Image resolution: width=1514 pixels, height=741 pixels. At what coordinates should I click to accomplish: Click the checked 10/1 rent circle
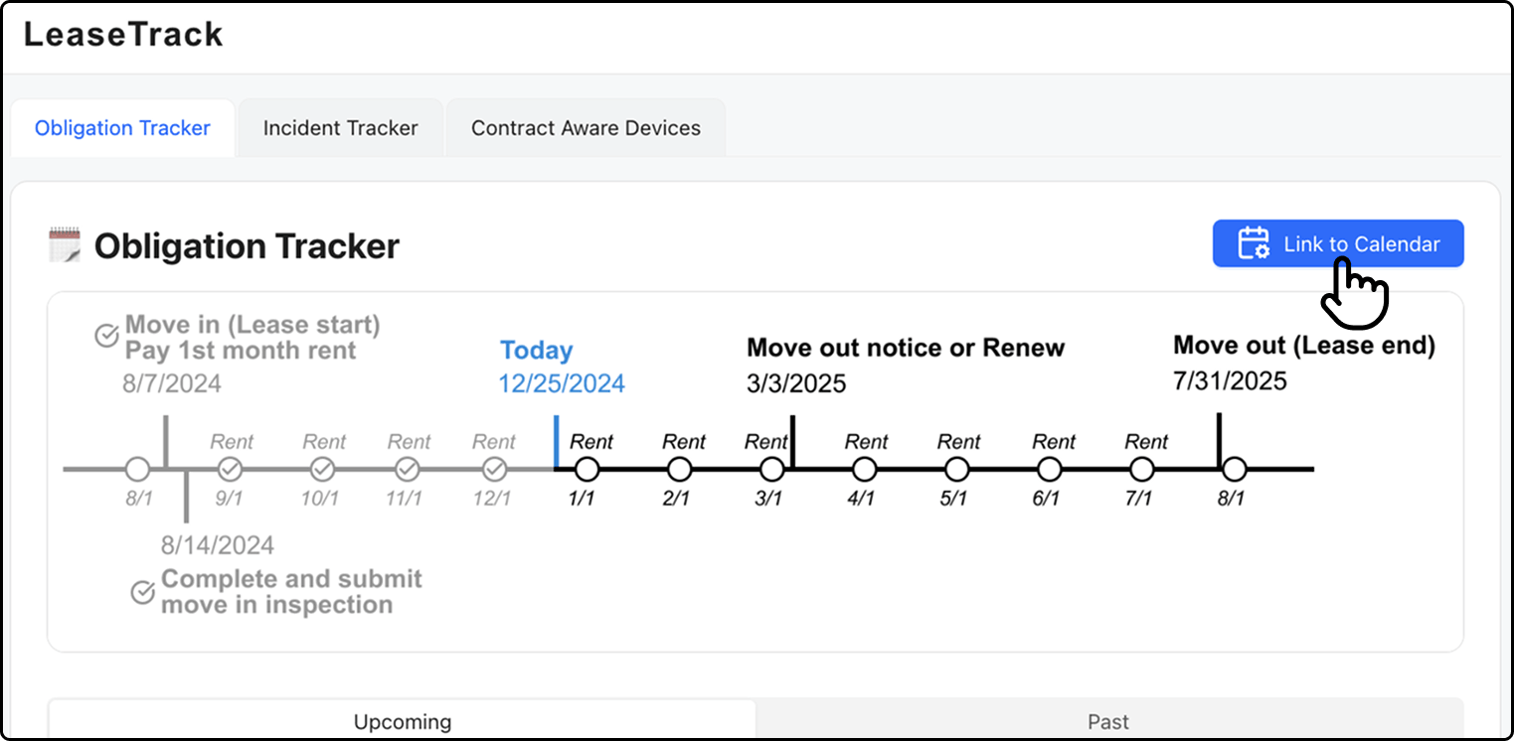point(322,469)
